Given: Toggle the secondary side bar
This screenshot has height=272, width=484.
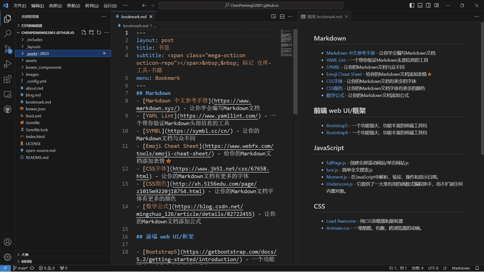Looking at the screenshot, I should [428, 6].
